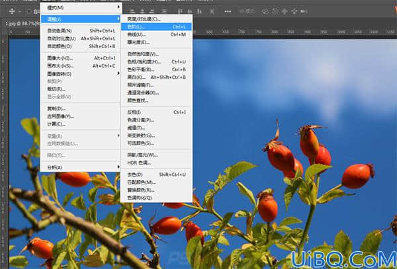397x269 pixels.
Task: Choose 自动对比度(U) in Image menu
Action: point(81,38)
